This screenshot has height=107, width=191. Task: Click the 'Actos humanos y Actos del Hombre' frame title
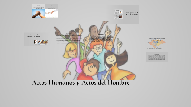pyautogui.click(x=132, y=13)
